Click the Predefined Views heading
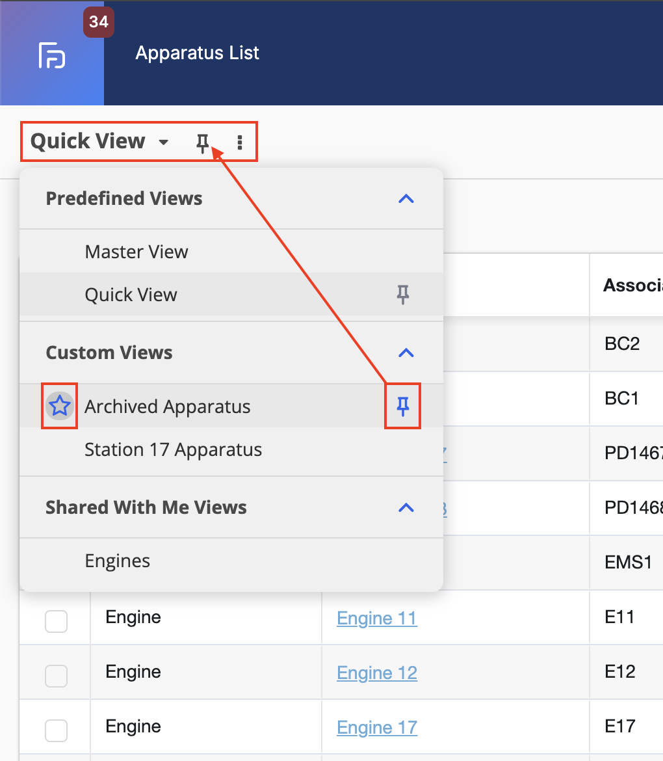This screenshot has width=663, height=761. [x=124, y=198]
